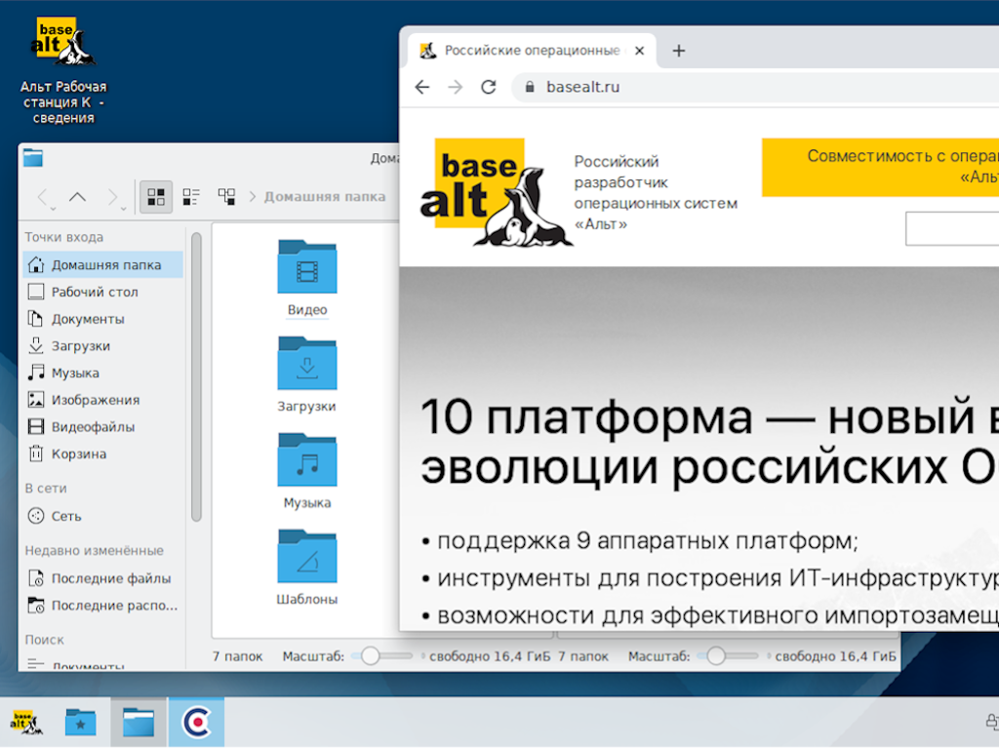The image size is (999, 749).
Task: Click left status text свободно 16,4 ГиБ
Action: tap(490, 656)
